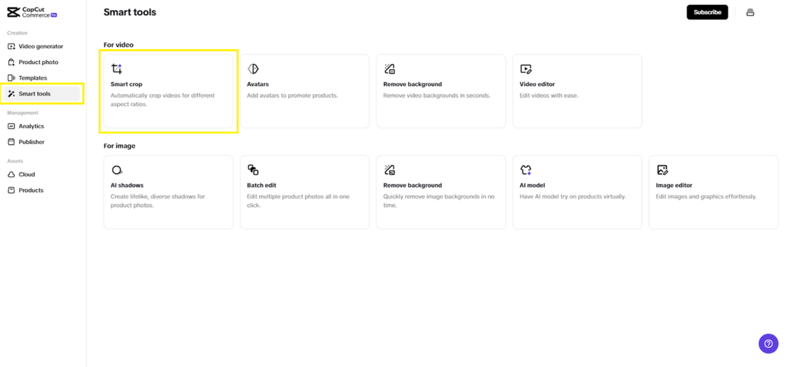Open Cloud assets
The width and height of the screenshot is (793, 367).
(27, 174)
